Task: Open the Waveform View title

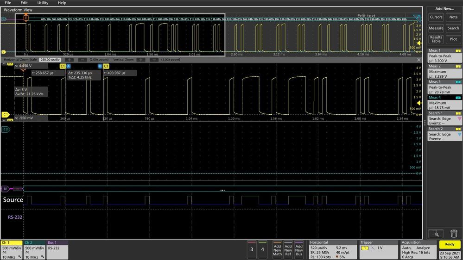Action: [18, 10]
